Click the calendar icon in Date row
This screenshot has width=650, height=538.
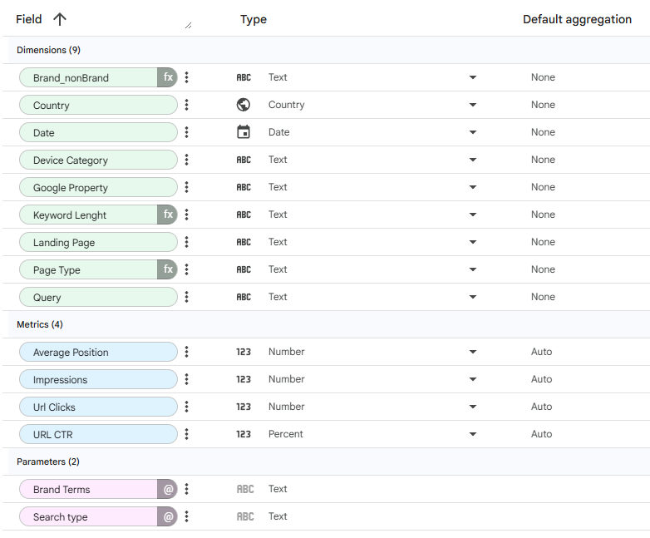[244, 132]
